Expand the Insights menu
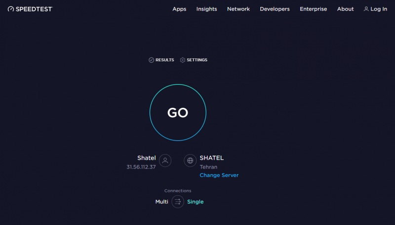Screen dimensions: 395x225 tap(206, 9)
